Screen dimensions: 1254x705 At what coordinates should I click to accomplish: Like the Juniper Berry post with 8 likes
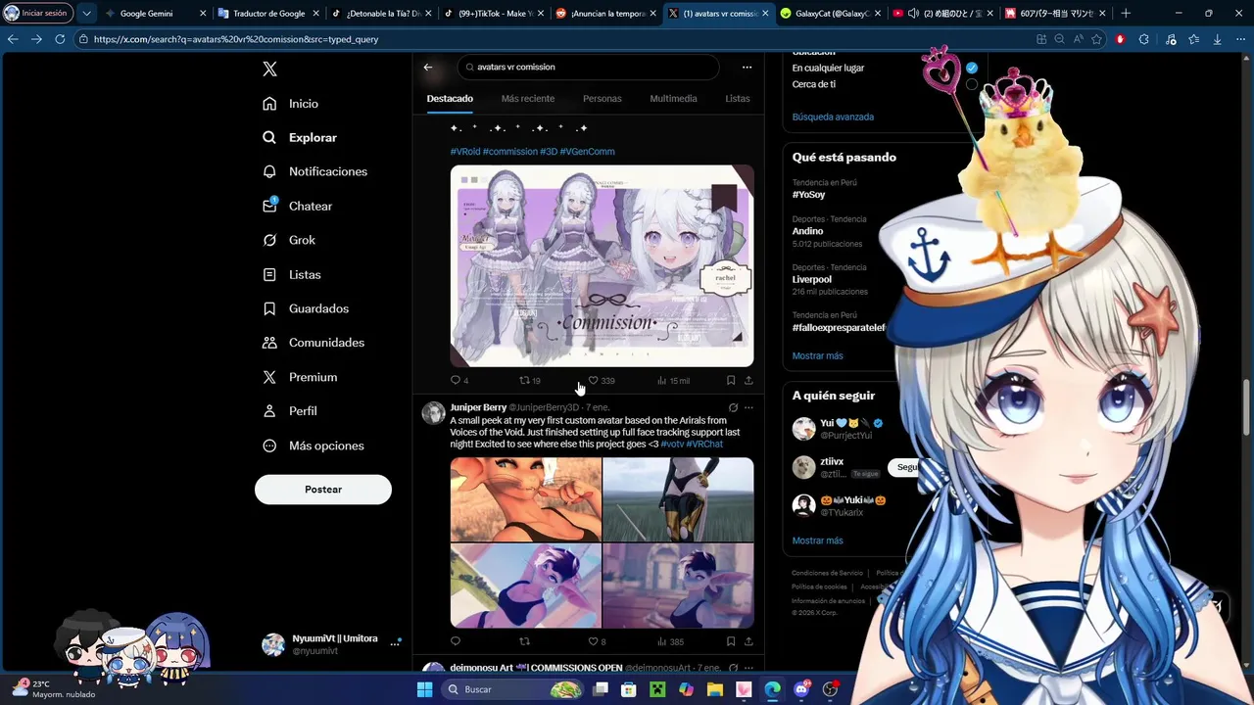594,641
